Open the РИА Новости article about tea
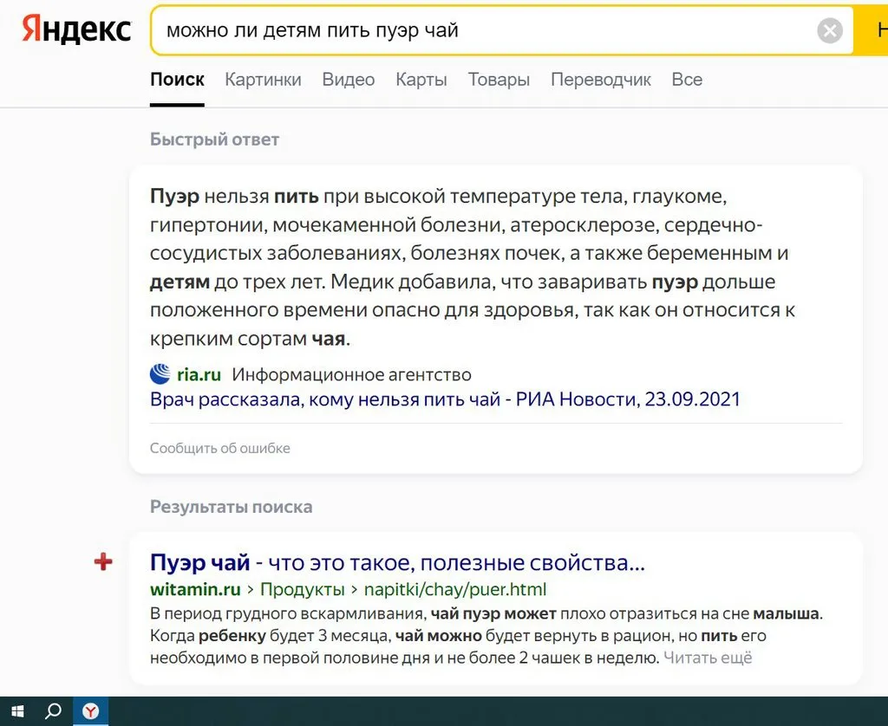 click(445, 399)
